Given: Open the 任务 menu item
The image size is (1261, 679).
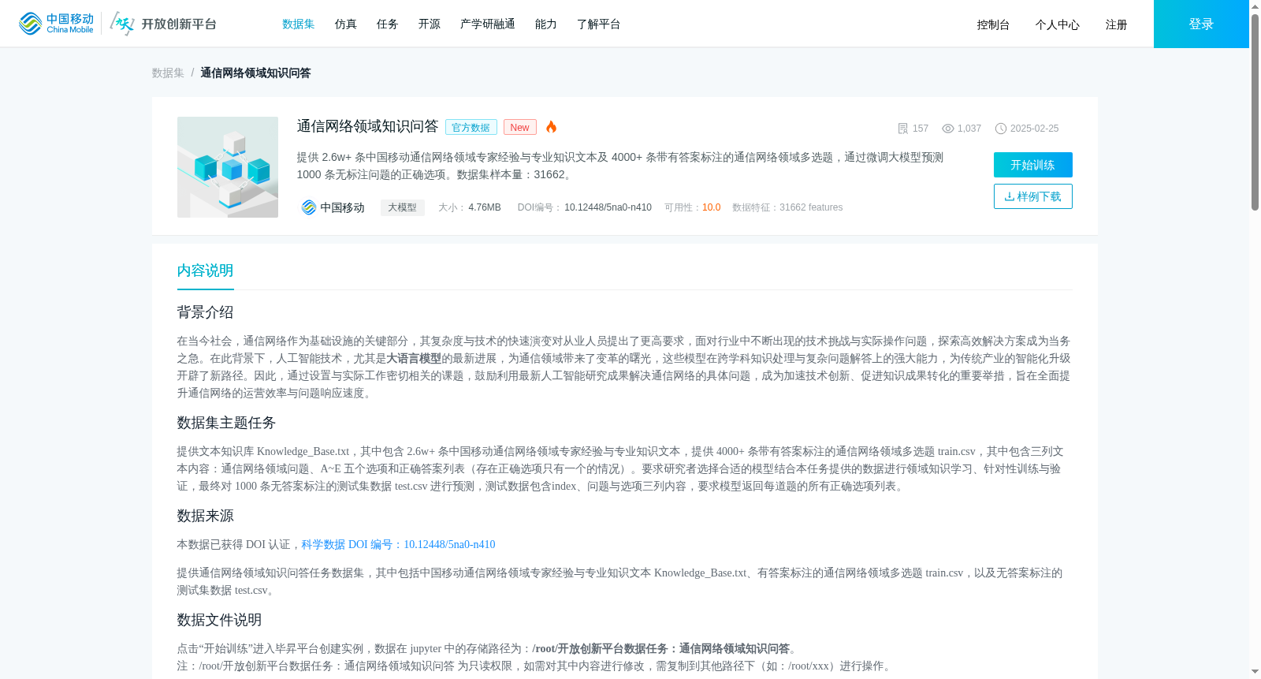Looking at the screenshot, I should (x=388, y=24).
